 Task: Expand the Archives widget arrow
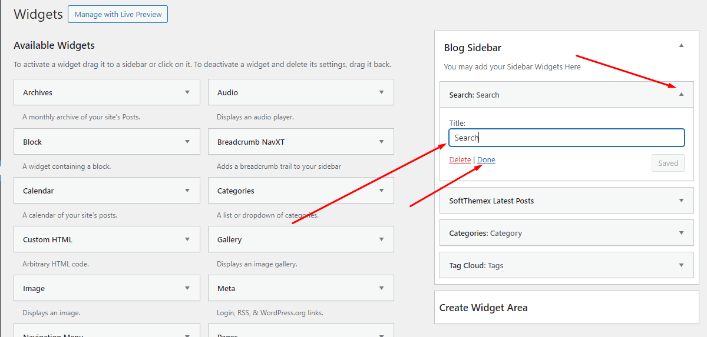(187, 92)
